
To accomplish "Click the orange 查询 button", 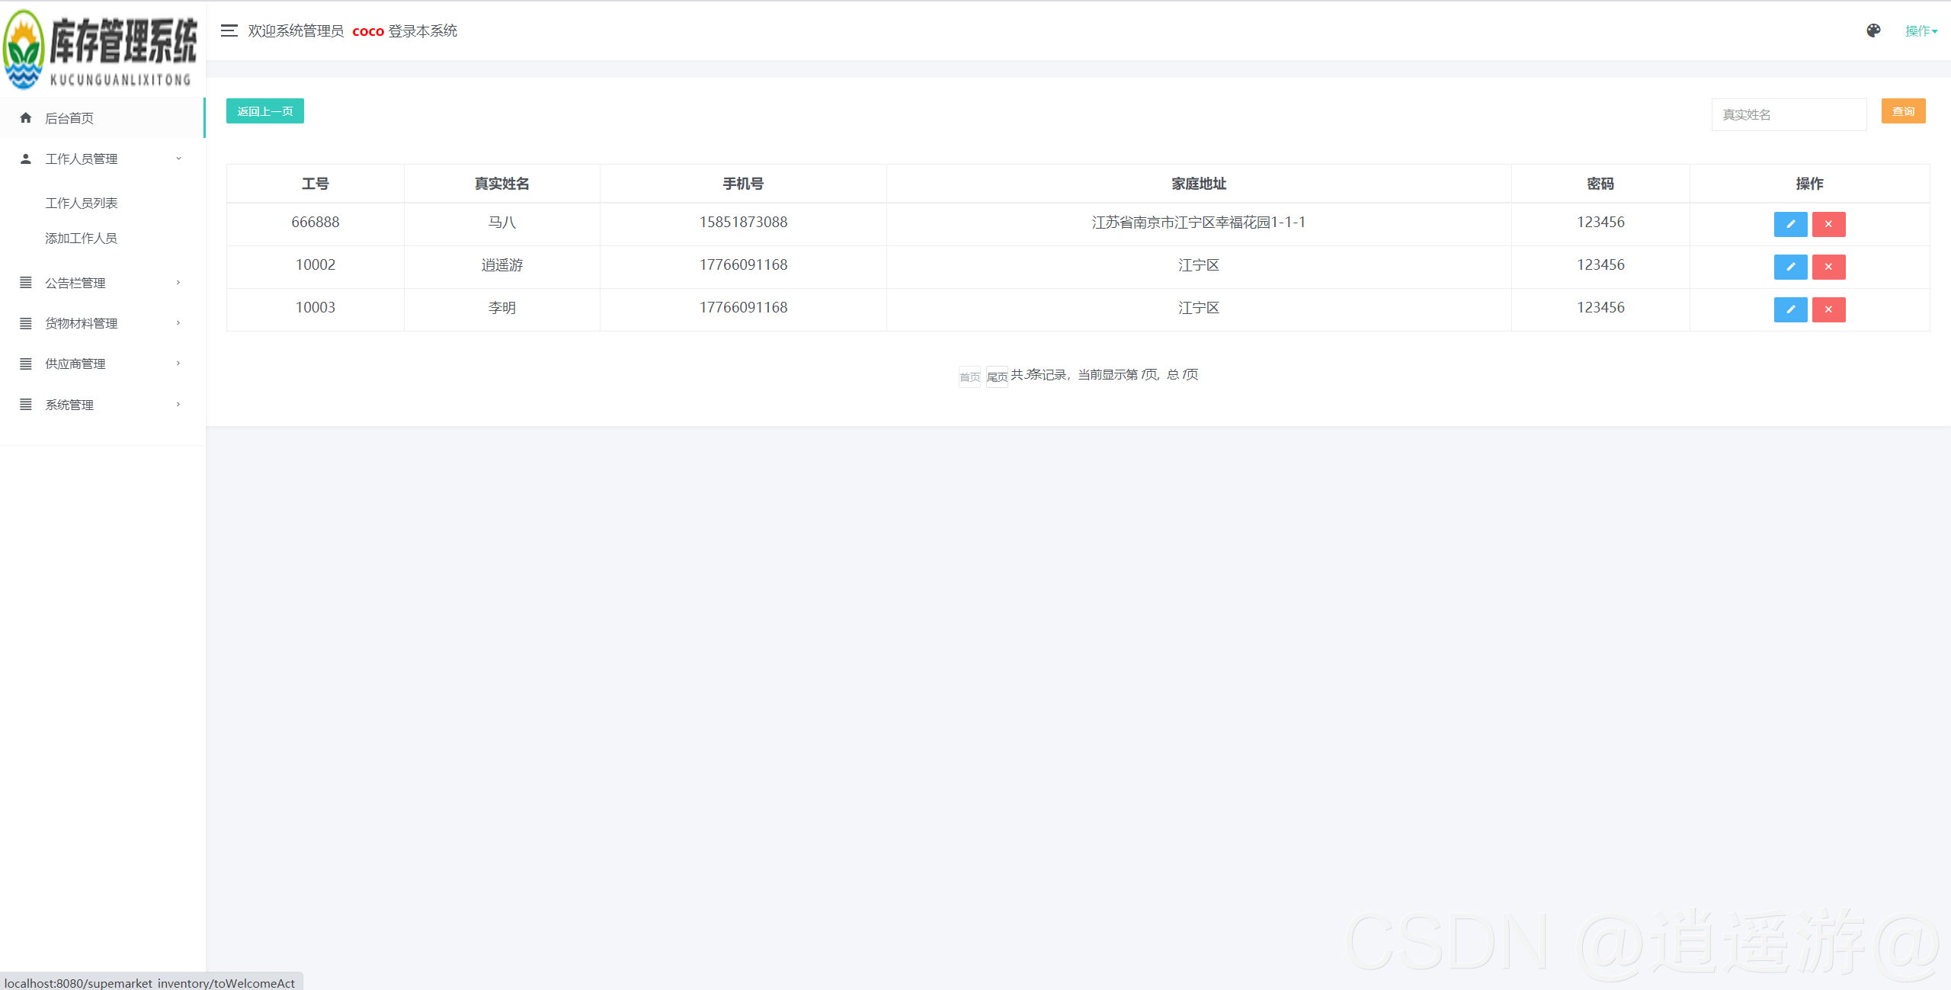I will tap(1903, 111).
